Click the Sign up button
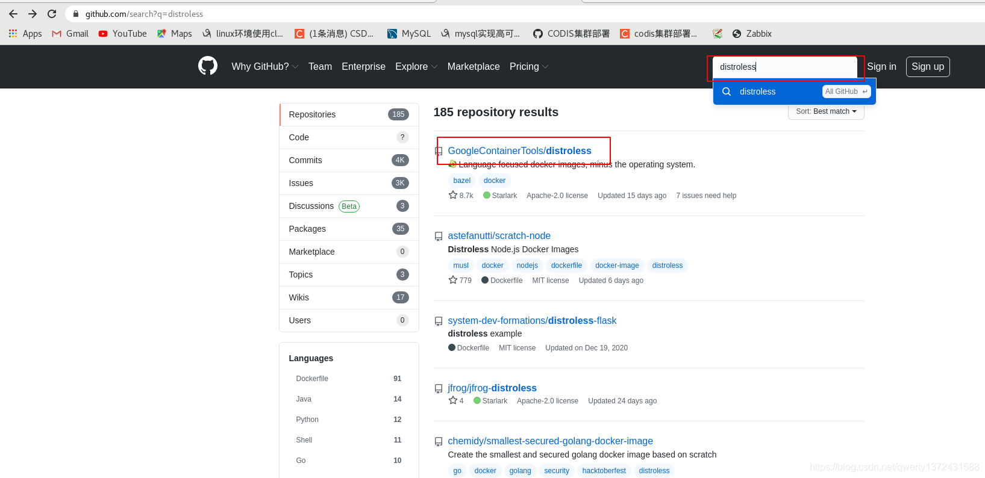This screenshot has width=985, height=478. [928, 66]
